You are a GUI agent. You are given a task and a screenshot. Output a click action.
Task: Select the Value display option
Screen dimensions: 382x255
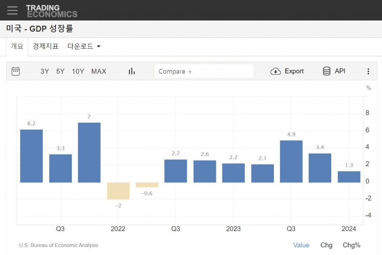tap(301, 245)
